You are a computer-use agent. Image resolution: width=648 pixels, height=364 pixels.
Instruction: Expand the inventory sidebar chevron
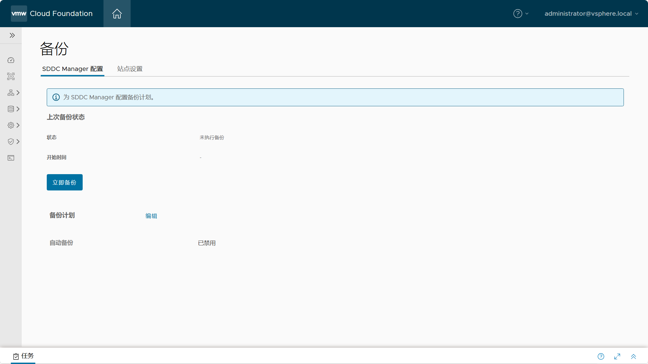pos(18,93)
